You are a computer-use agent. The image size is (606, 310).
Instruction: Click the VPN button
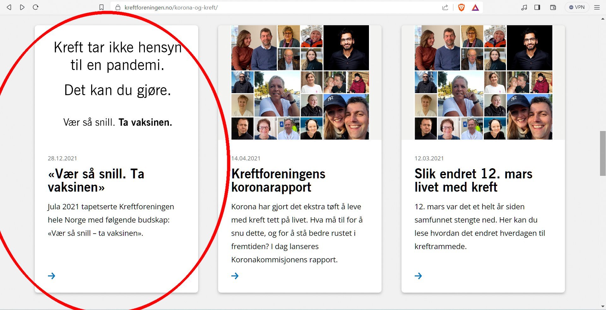(577, 7)
